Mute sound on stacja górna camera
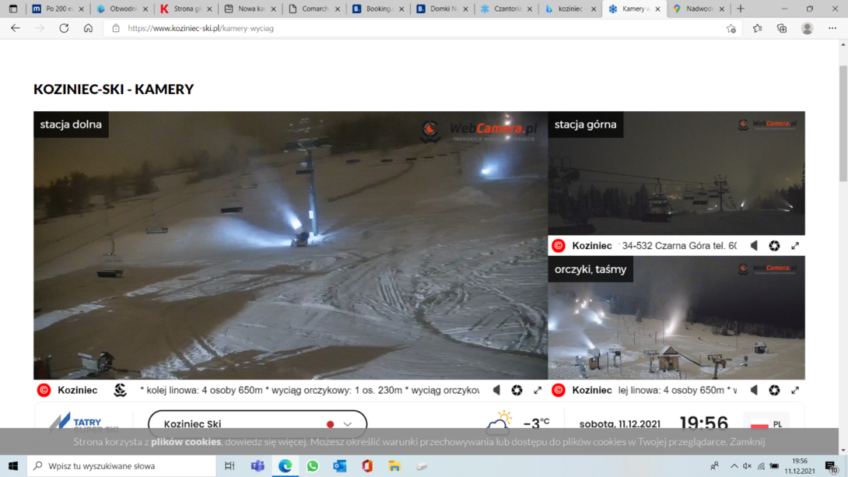Image resolution: width=848 pixels, height=477 pixels. click(x=754, y=246)
